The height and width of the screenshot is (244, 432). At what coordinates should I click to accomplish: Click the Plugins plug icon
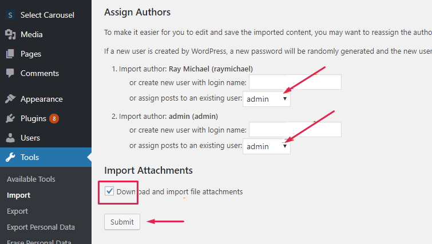point(10,118)
